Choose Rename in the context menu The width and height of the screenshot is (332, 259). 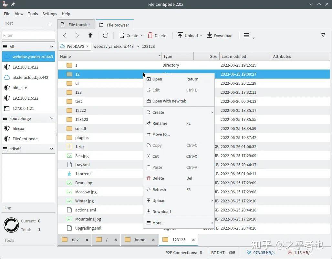click(179, 123)
